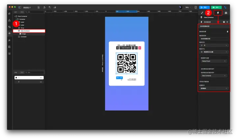Delete the trigger with the trash icon
The height and width of the screenshot is (139, 237).
(x=227, y=32)
